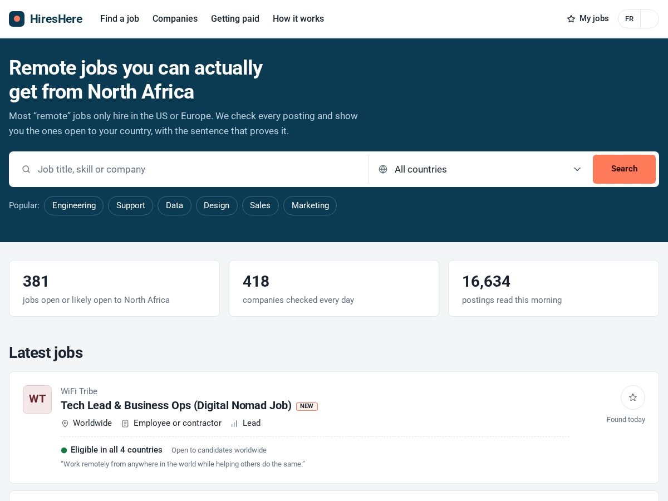Image resolution: width=668 pixels, height=501 pixels.
Task: Click the 381 jobs stat card
Action: (x=114, y=288)
